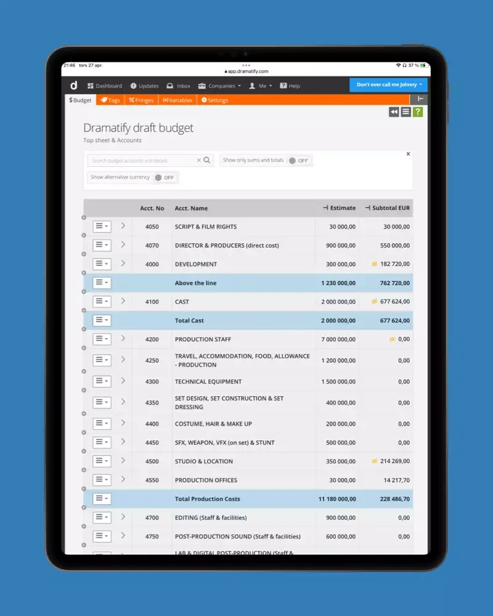493x616 pixels.
Task: Expand the CAST account row
Action: pyautogui.click(x=123, y=301)
